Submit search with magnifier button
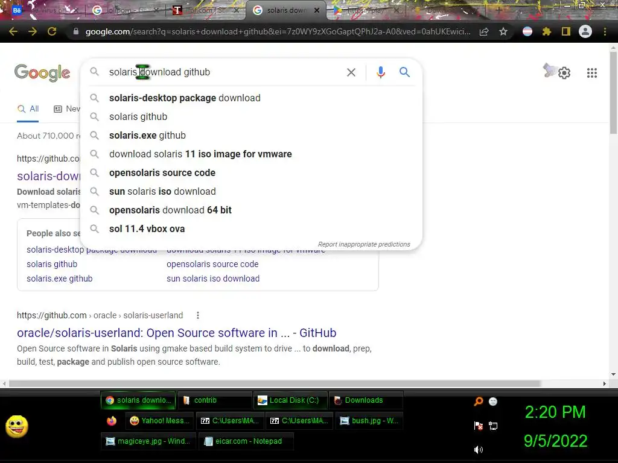 [x=404, y=72]
